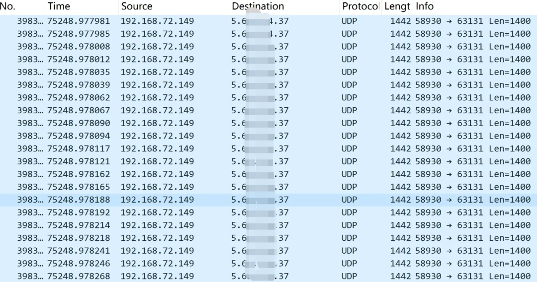Click the highlighted packet at 75248.978188
Image resolution: width=537 pixels, height=282 pixels.
coord(79,200)
